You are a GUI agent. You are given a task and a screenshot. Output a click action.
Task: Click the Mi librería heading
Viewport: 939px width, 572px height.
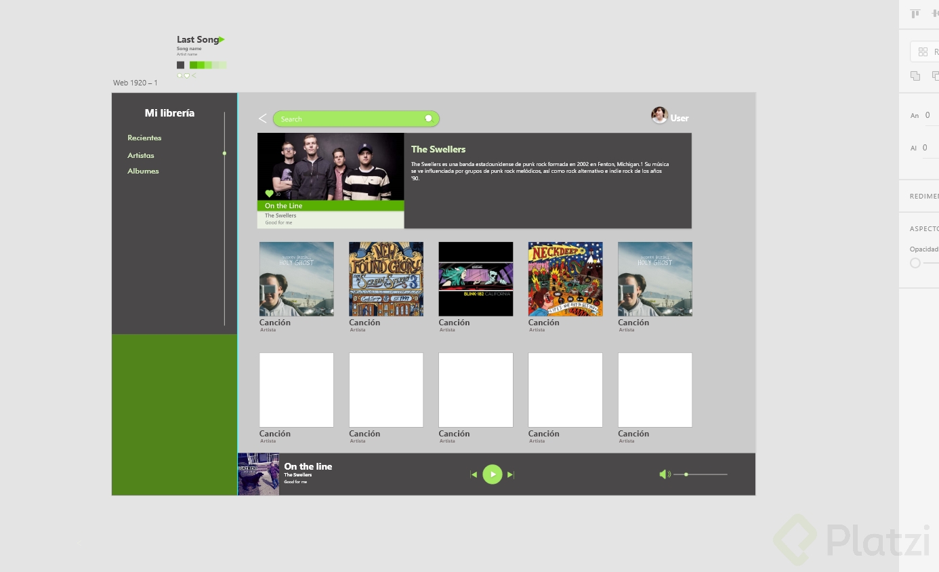[x=169, y=113]
